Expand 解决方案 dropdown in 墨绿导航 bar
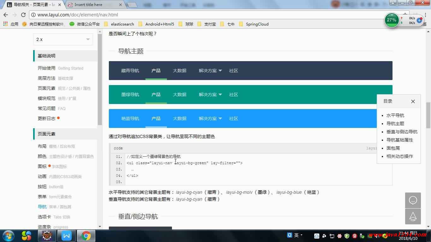 [210, 95]
